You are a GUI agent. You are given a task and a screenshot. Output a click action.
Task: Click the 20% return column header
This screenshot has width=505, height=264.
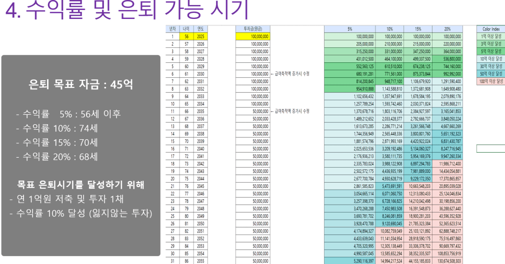(447, 29)
